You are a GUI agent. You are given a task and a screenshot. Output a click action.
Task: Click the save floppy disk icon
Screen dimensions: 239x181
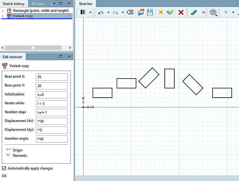[x=150, y=12]
